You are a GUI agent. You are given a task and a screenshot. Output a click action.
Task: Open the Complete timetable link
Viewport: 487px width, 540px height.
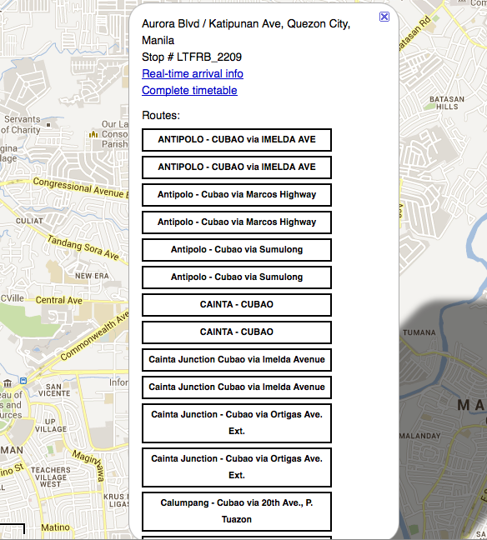pyautogui.click(x=189, y=90)
